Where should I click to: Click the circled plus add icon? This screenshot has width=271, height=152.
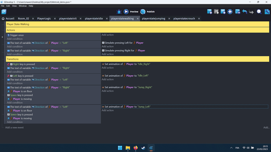pyautogui.click(x=230, y=12)
